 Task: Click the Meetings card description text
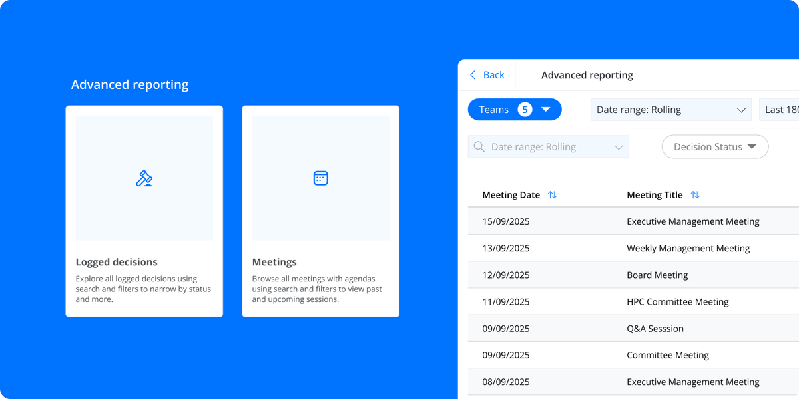click(x=317, y=289)
